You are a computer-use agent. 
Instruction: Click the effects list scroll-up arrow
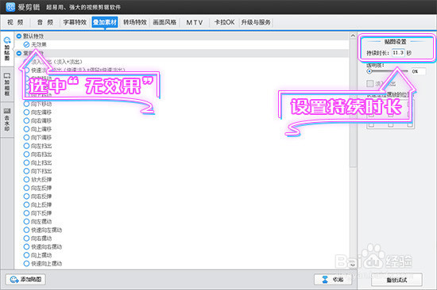(x=353, y=36)
